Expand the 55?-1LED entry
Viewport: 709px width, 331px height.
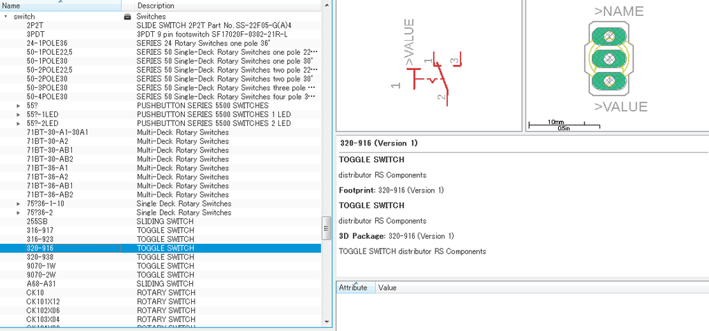coord(19,114)
